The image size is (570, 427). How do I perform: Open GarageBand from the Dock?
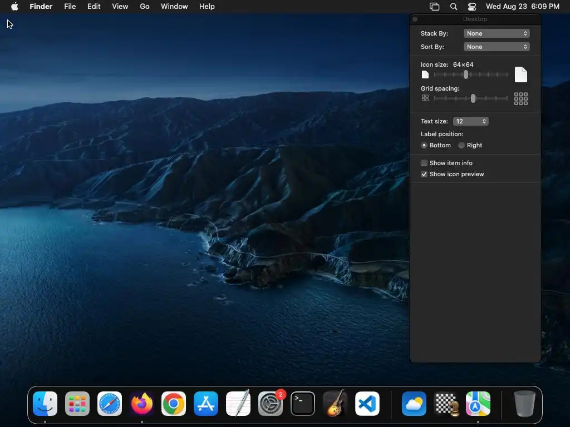point(335,404)
